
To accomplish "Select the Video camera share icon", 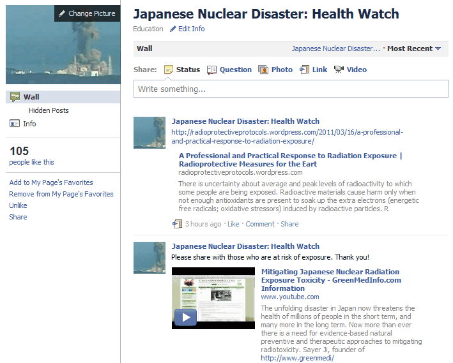I will (x=339, y=70).
